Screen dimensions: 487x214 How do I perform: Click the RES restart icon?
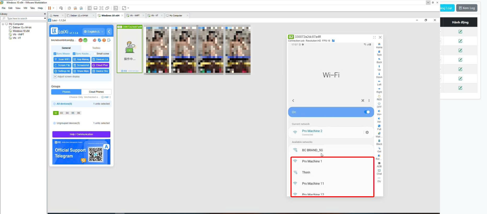[379, 96]
